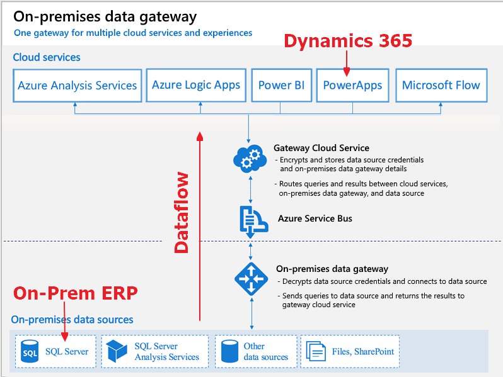Click the vertical Dataflow text
Viewport: 503px width, 377px height.
click(x=182, y=212)
